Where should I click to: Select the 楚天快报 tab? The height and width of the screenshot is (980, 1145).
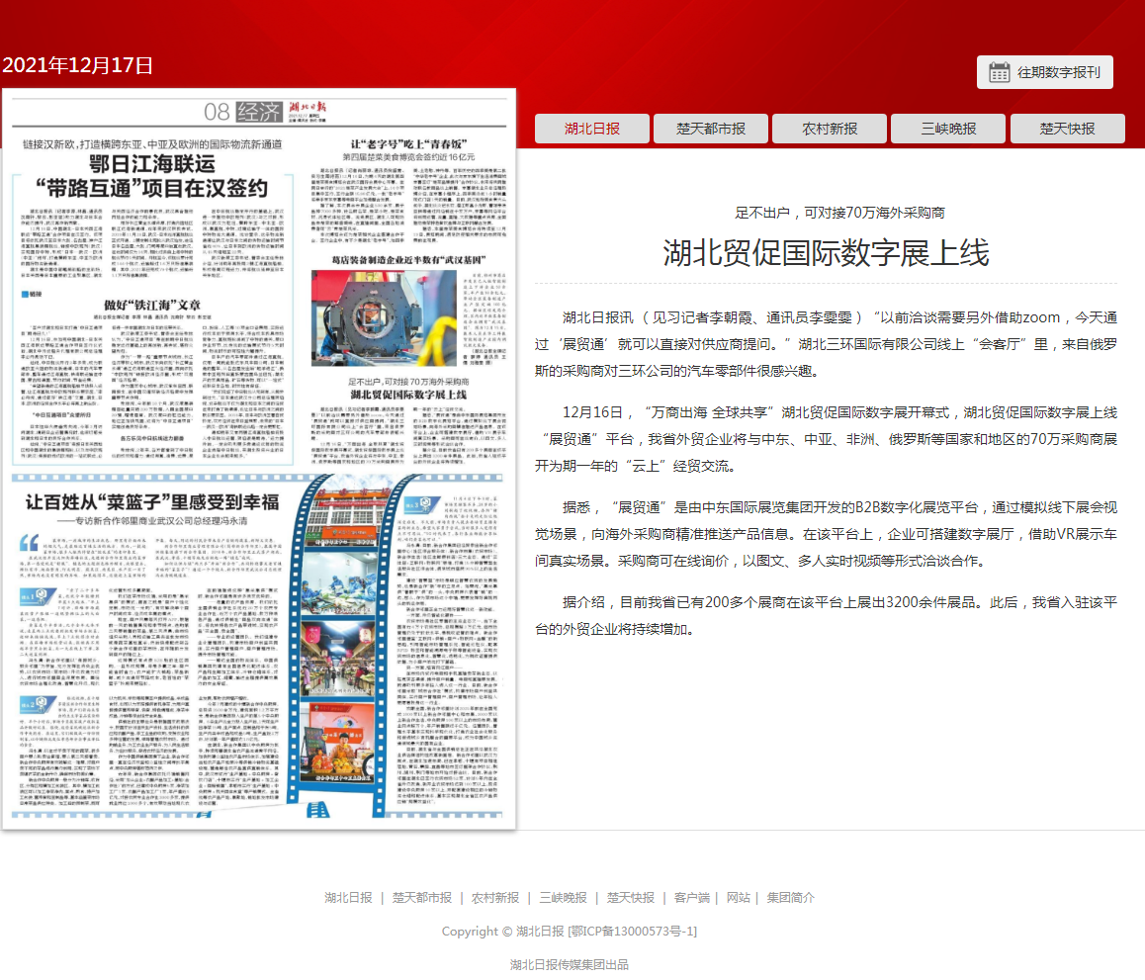click(1067, 129)
